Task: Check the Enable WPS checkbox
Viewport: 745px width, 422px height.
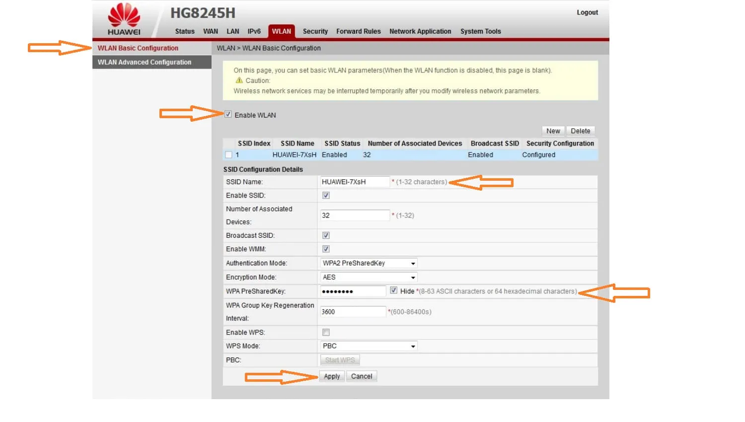Action: [326, 332]
